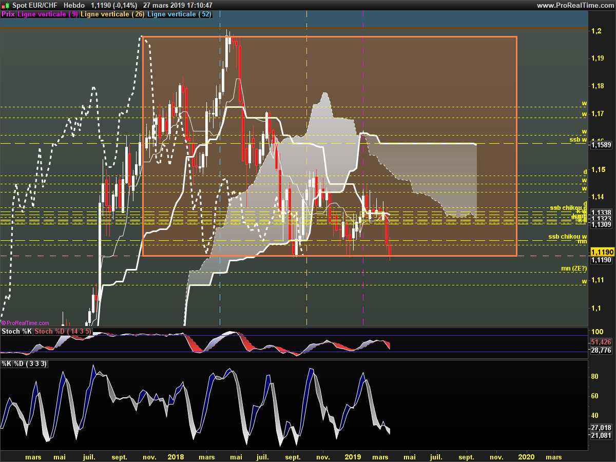Click the 28,776 stochastic value tag
The width and height of the screenshot is (616, 462).
click(601, 350)
